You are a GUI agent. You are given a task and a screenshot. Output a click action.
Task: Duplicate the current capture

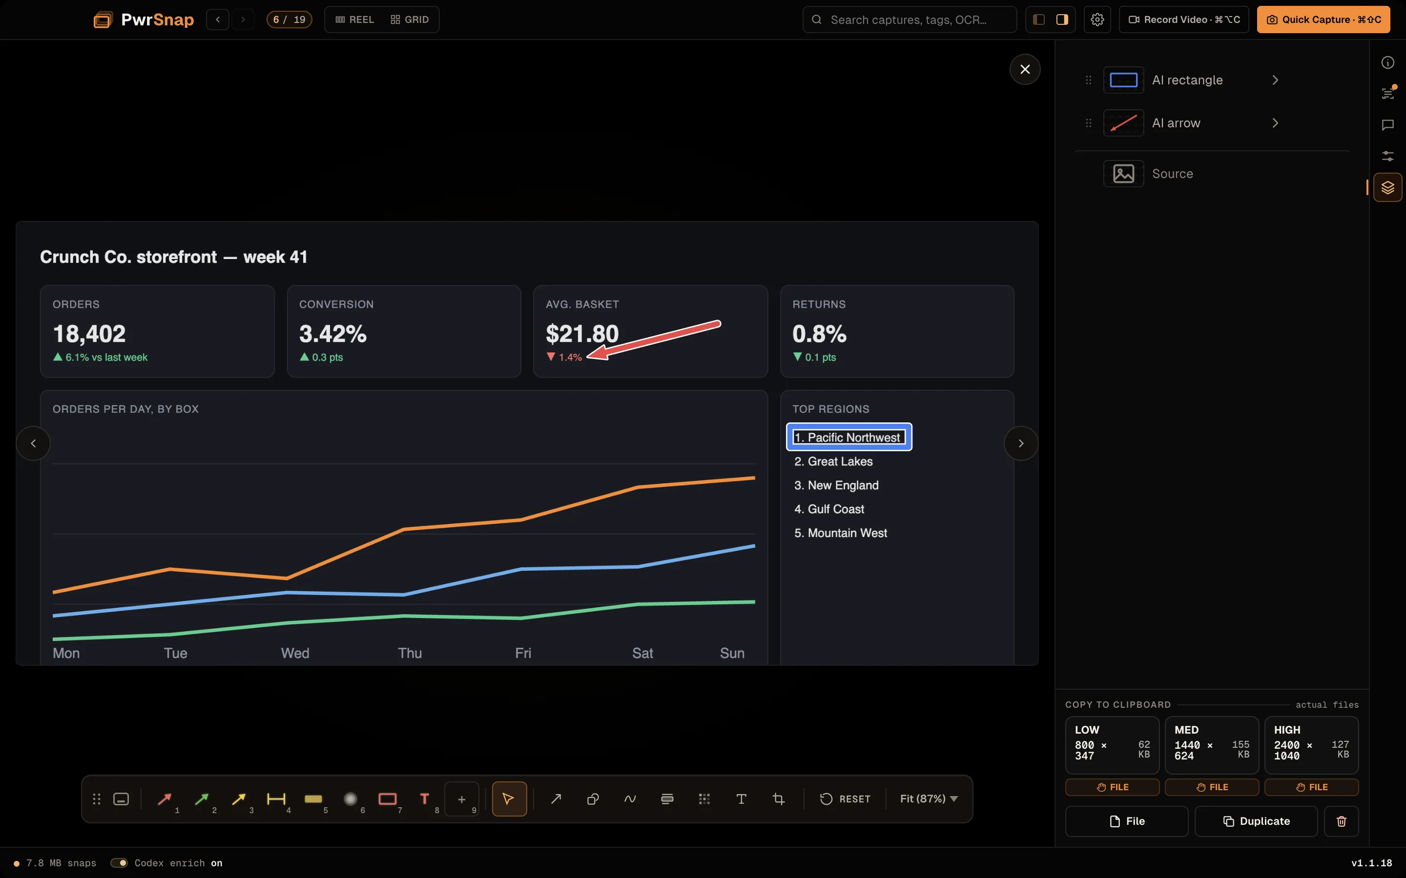[1256, 821]
